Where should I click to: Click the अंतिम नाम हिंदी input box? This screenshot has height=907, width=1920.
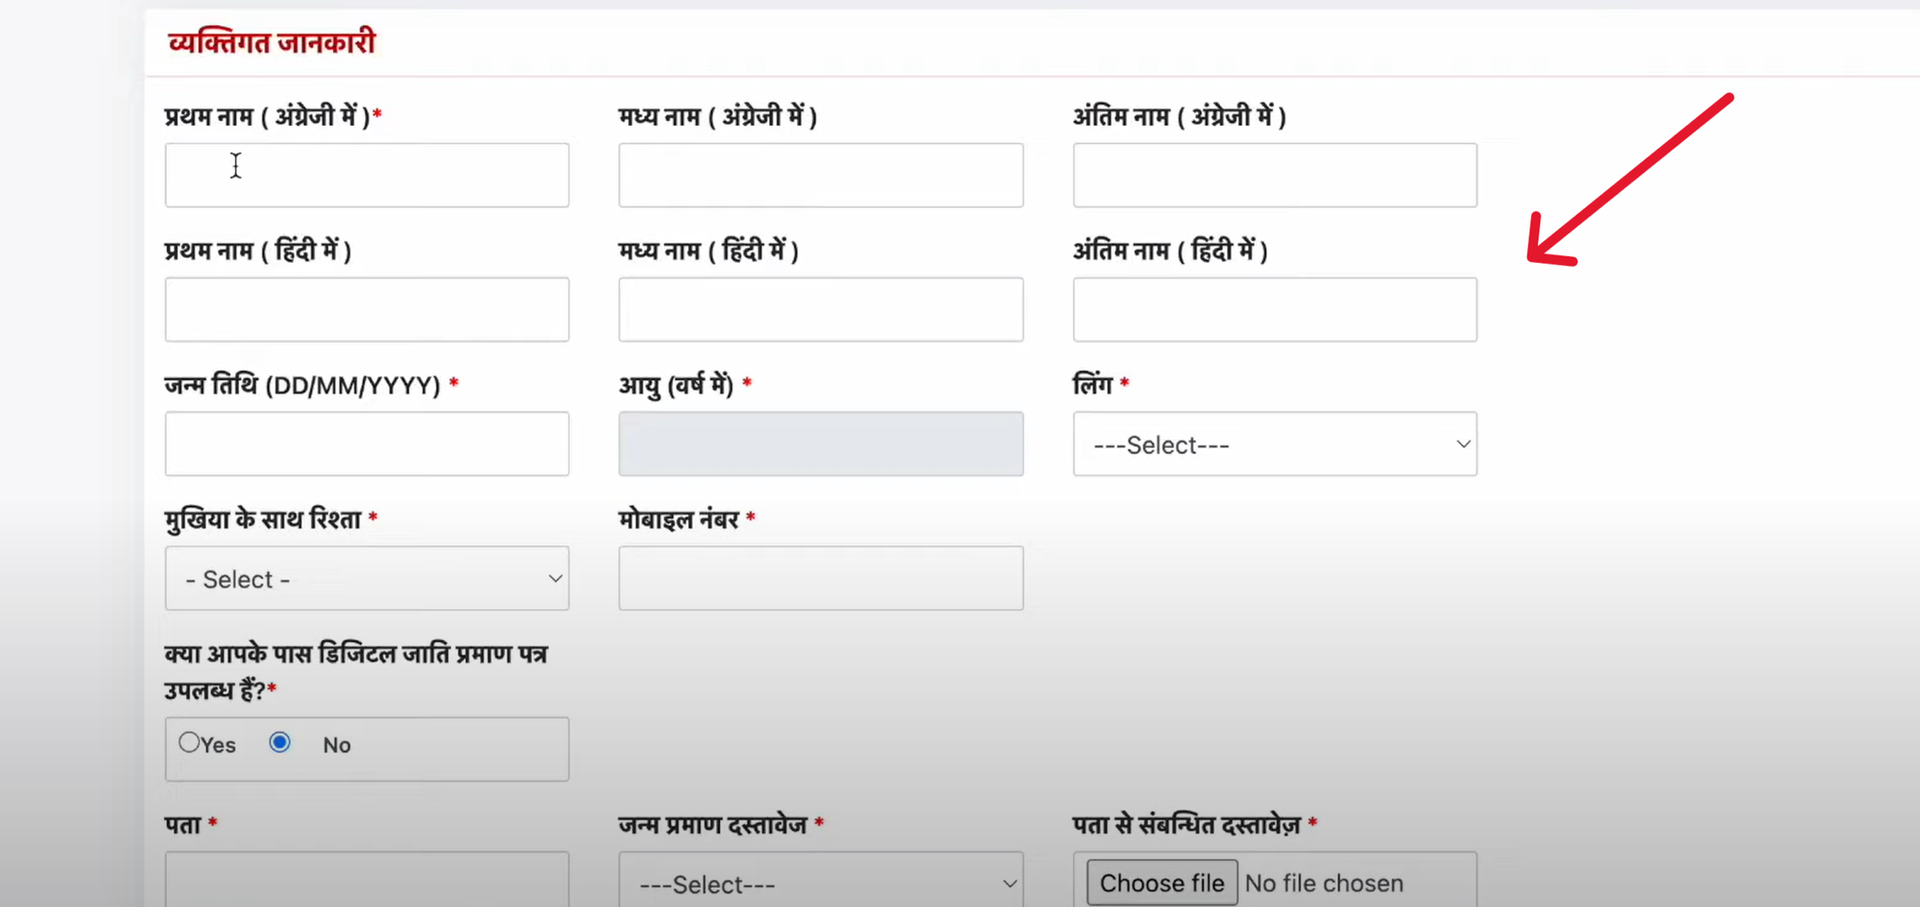pos(1274,309)
